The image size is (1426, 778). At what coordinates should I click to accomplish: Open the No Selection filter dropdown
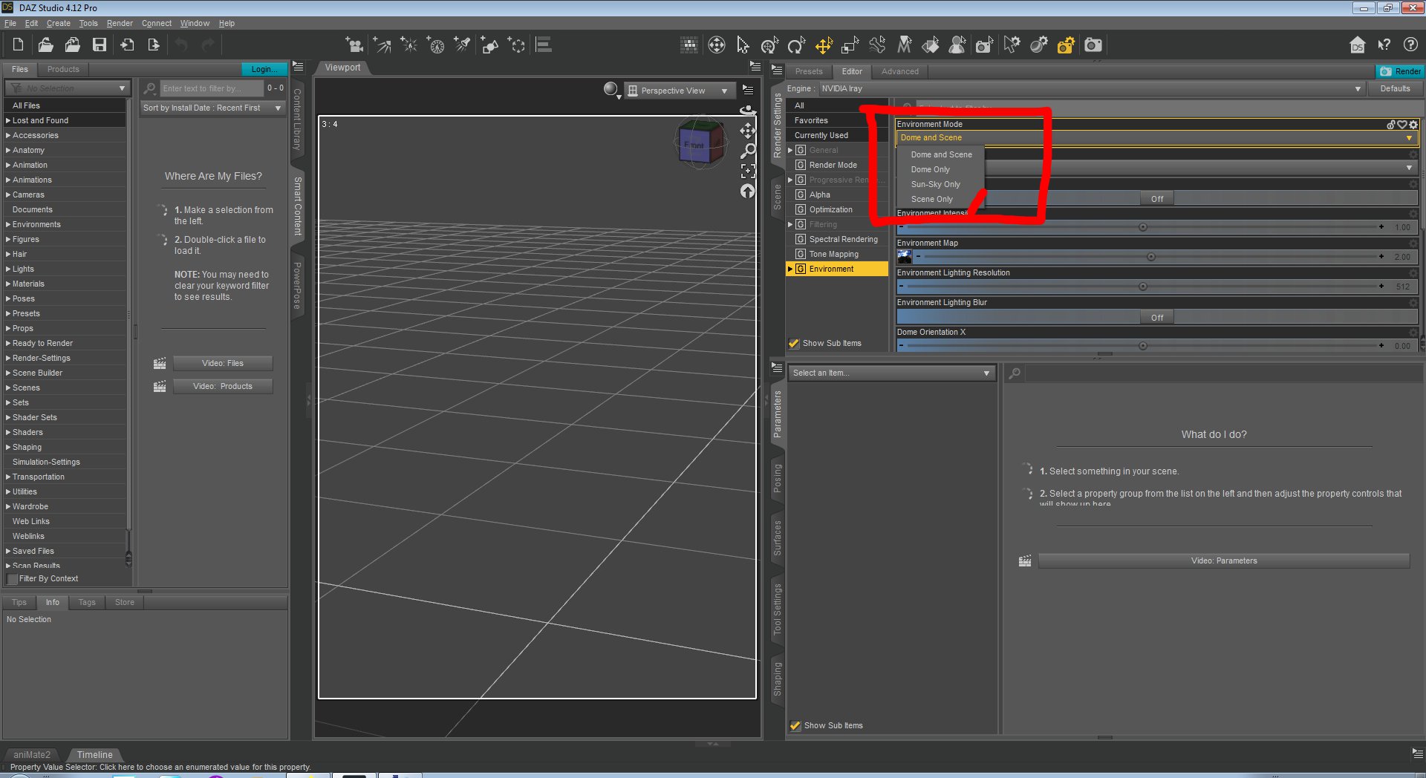[x=68, y=88]
